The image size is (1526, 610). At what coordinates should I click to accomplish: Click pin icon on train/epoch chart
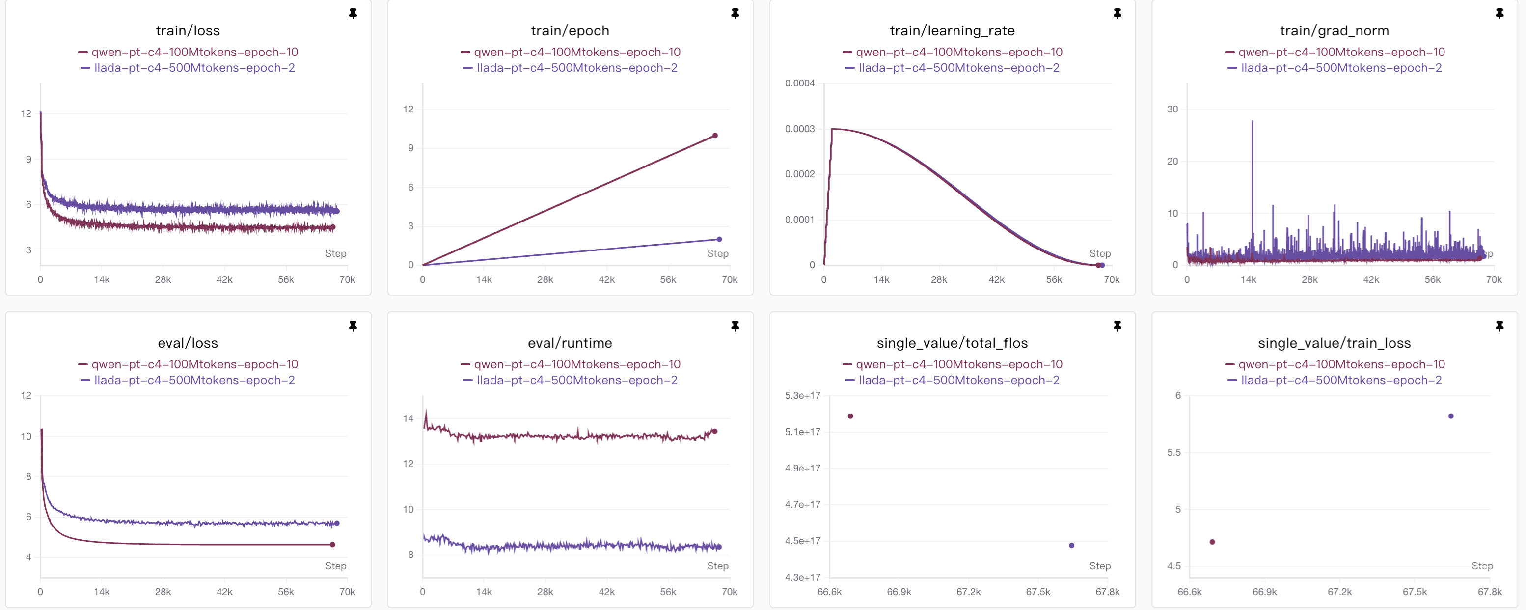(x=735, y=13)
